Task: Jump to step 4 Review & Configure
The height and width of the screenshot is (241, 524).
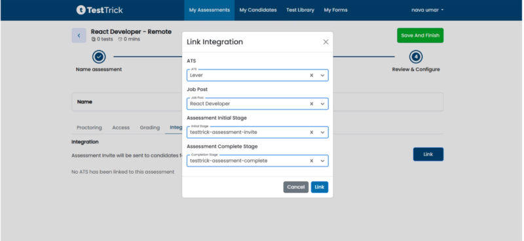Action: click(416, 57)
